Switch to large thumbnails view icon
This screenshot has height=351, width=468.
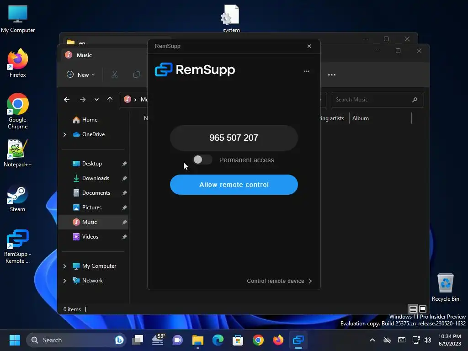423,309
